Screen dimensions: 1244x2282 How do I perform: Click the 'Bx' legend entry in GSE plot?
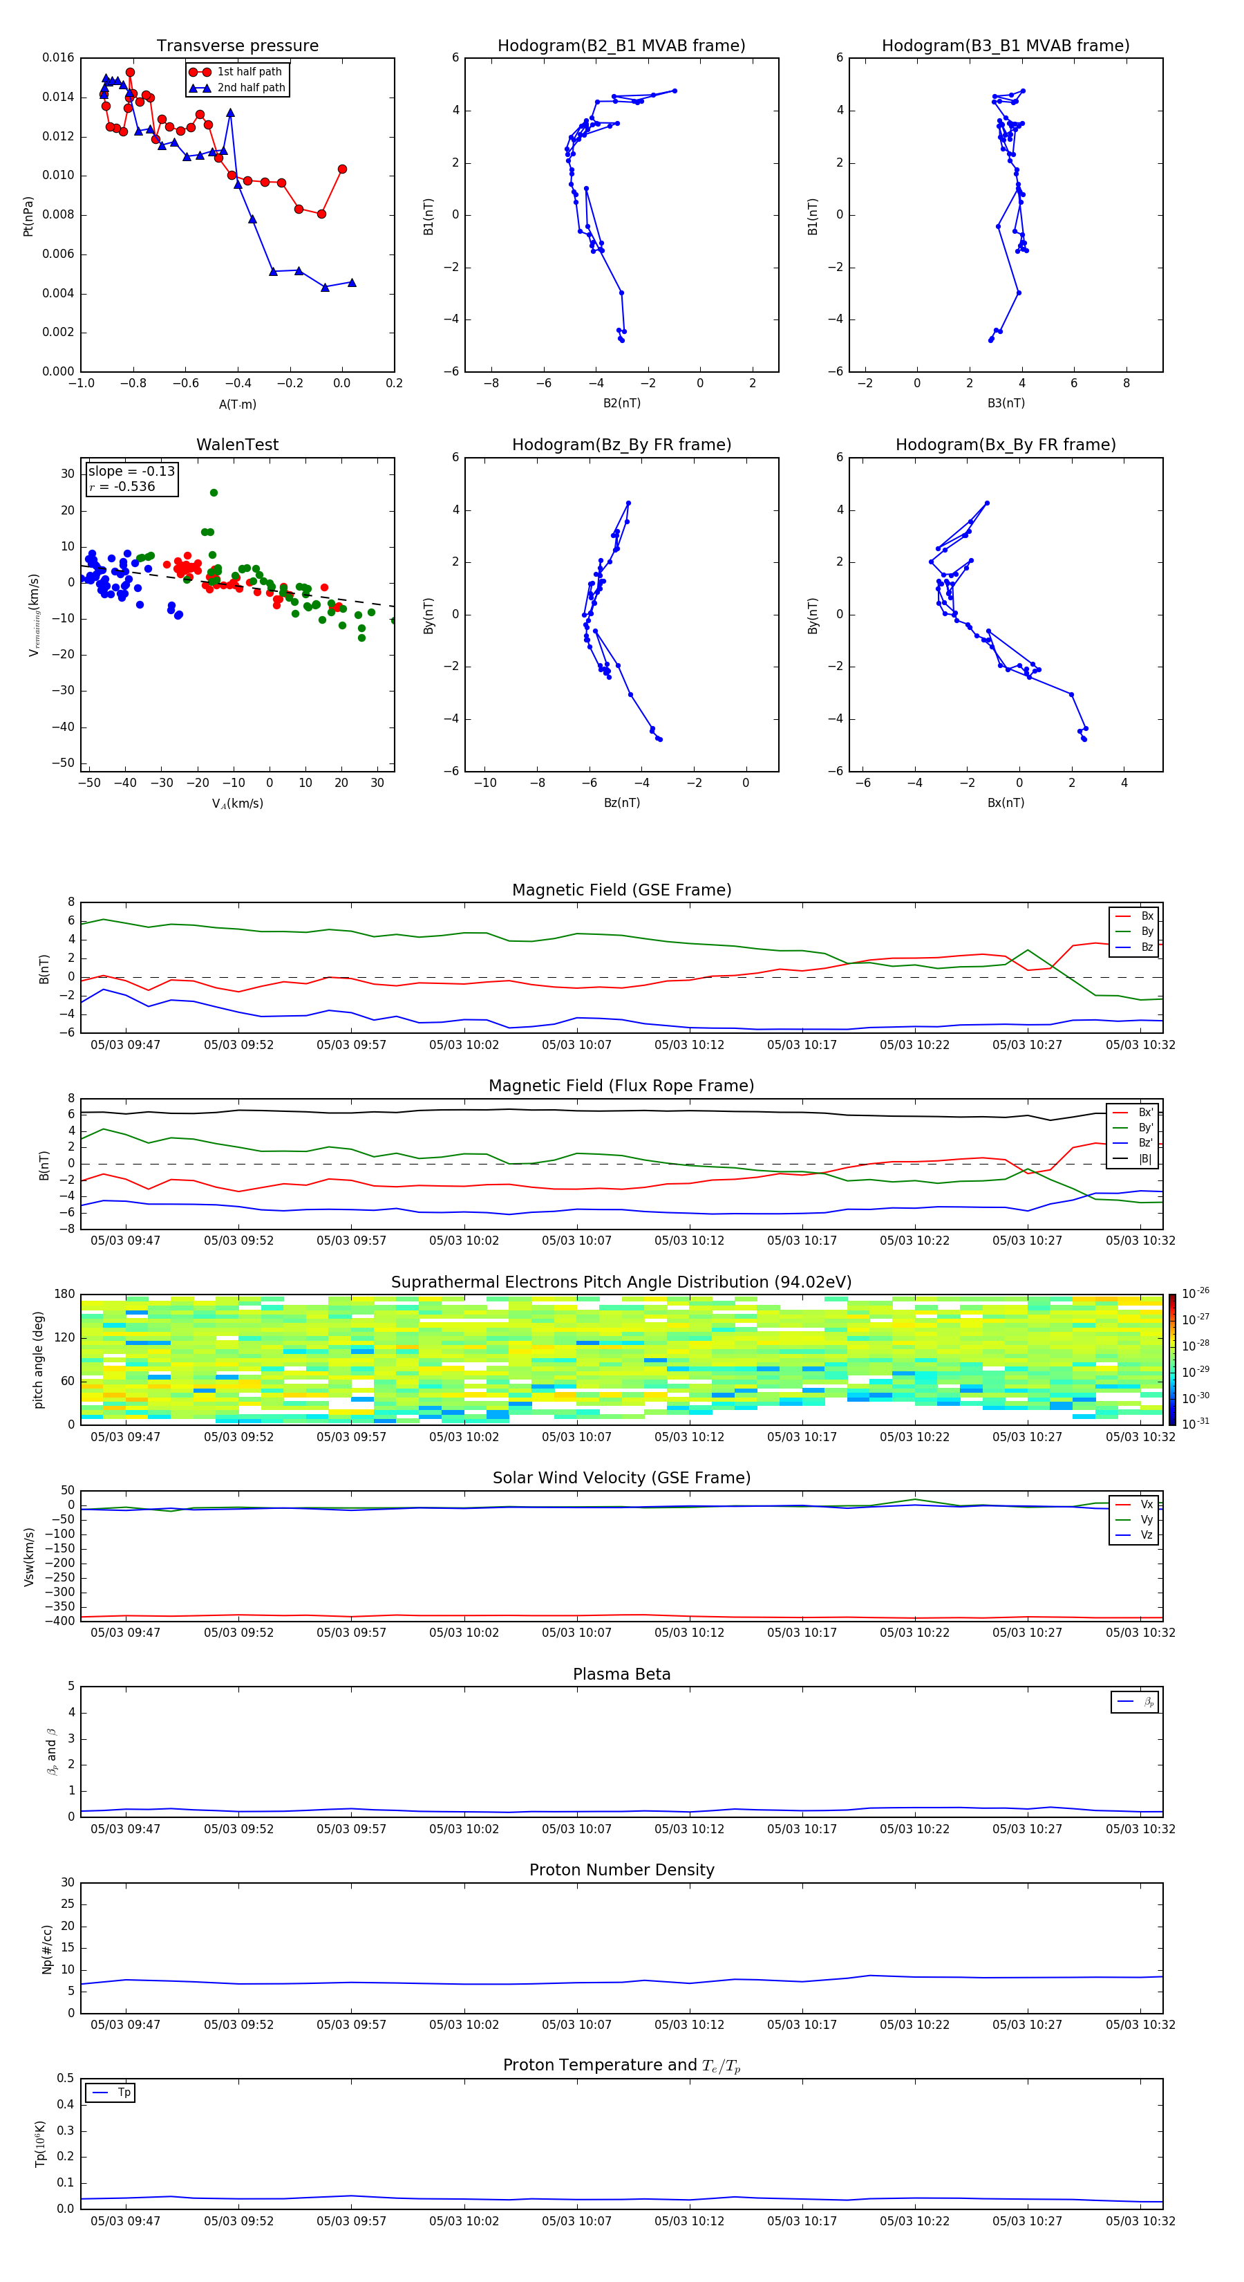click(x=1135, y=916)
